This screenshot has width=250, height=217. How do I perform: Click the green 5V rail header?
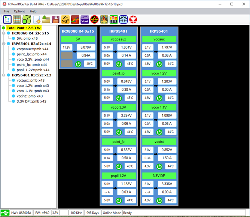pyautogui.click(x=78, y=39)
